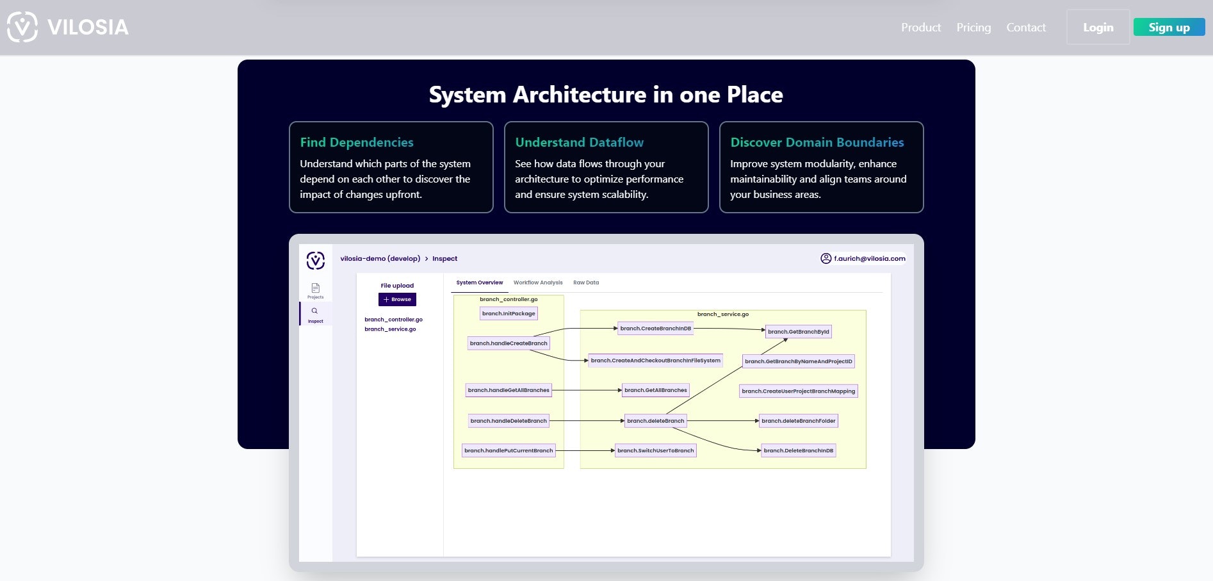Click the Vilosia logo in the demo app sidebar
This screenshot has height=581, width=1213.
click(316, 260)
